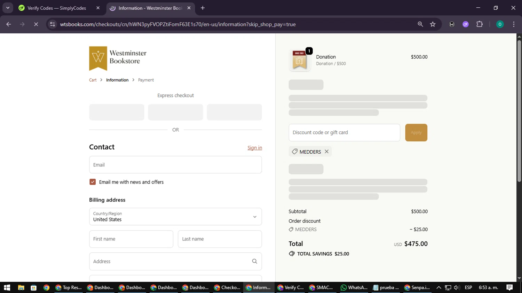This screenshot has height=293, width=522.
Task: Click the taskbar clock showing 6:53 a. m.
Action: click(x=488, y=287)
